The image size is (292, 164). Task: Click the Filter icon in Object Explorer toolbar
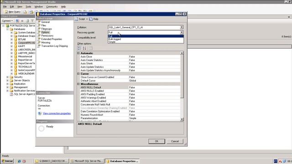(32, 21)
